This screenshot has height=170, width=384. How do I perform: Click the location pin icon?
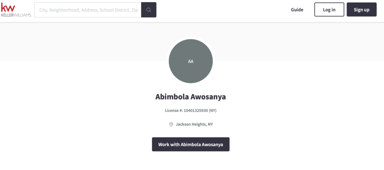point(171,125)
